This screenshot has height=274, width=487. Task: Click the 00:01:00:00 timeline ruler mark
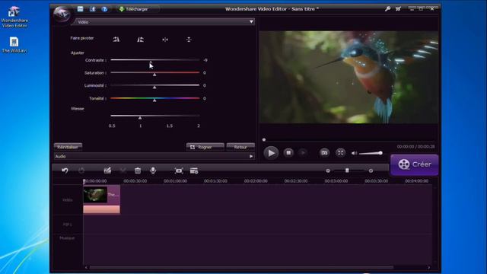[x=175, y=181]
